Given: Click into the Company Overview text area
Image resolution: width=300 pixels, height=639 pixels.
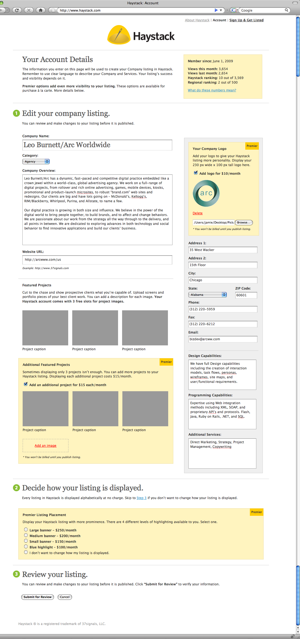Looking at the screenshot, I should click(x=97, y=210).
